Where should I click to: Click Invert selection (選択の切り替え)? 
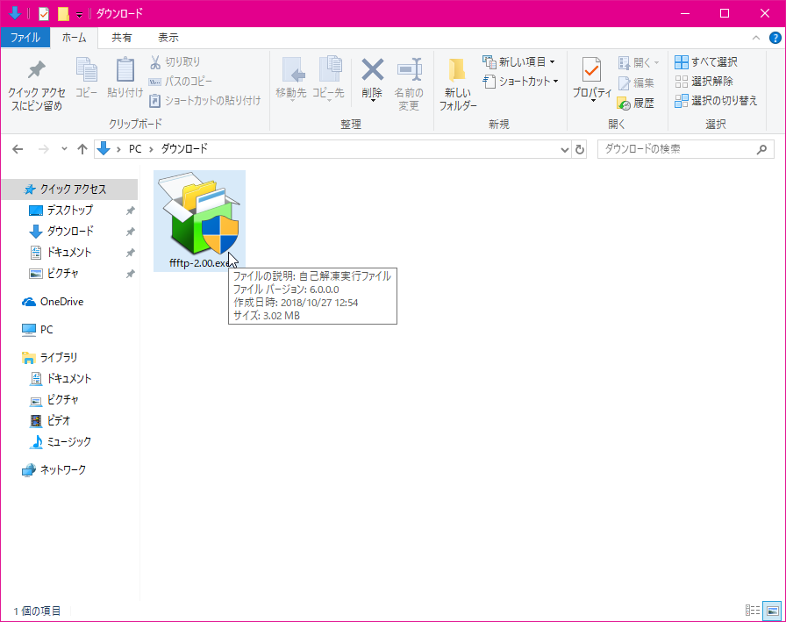tap(716, 101)
